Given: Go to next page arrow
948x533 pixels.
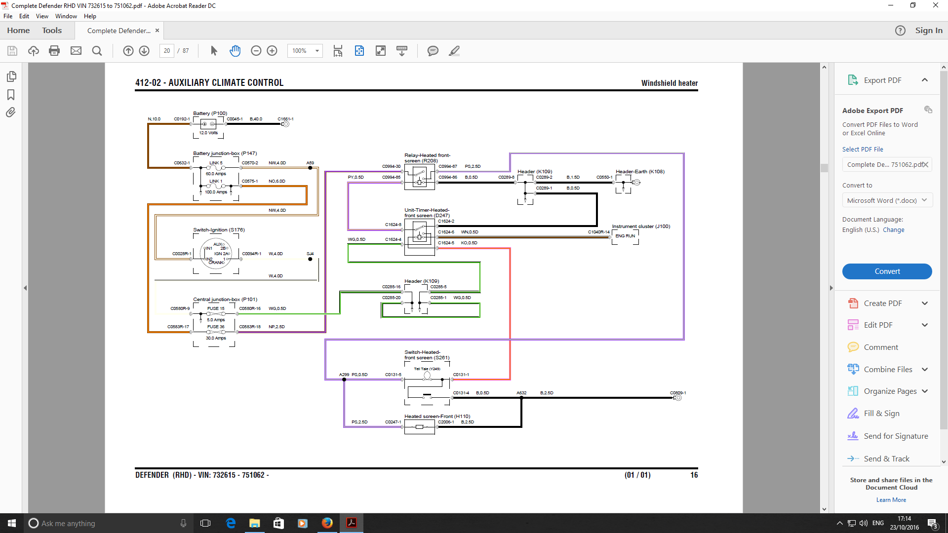Looking at the screenshot, I should click(144, 51).
